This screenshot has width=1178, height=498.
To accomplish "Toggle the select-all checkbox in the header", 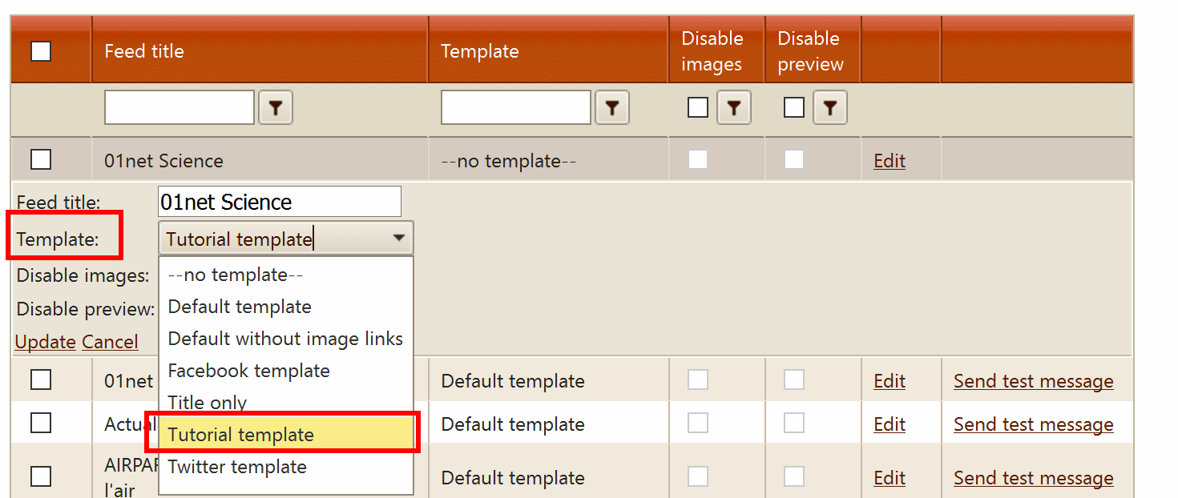I will [40, 51].
